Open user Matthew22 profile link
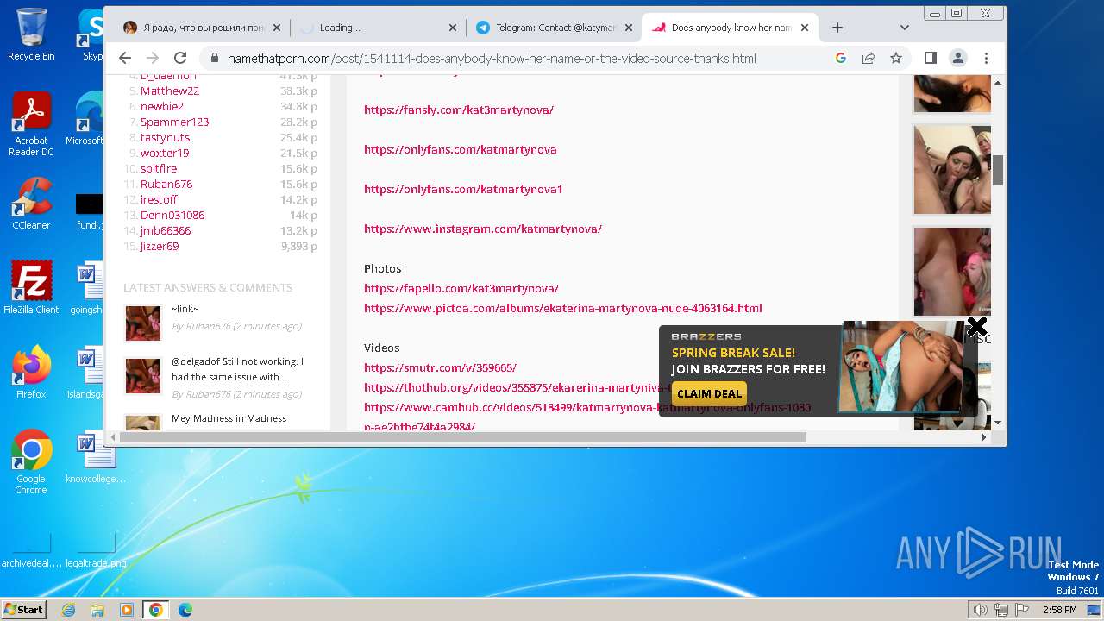Image resolution: width=1104 pixels, height=621 pixels. tap(170, 91)
